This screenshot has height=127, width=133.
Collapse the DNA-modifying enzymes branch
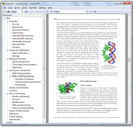coord(10,76)
